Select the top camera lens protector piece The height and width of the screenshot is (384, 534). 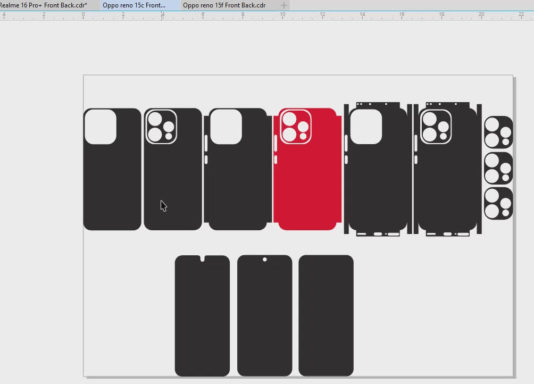(498, 132)
